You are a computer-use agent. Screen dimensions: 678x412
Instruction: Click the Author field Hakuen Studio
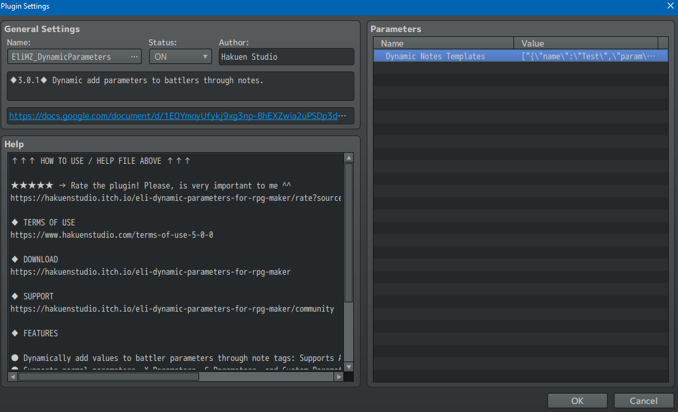(286, 57)
